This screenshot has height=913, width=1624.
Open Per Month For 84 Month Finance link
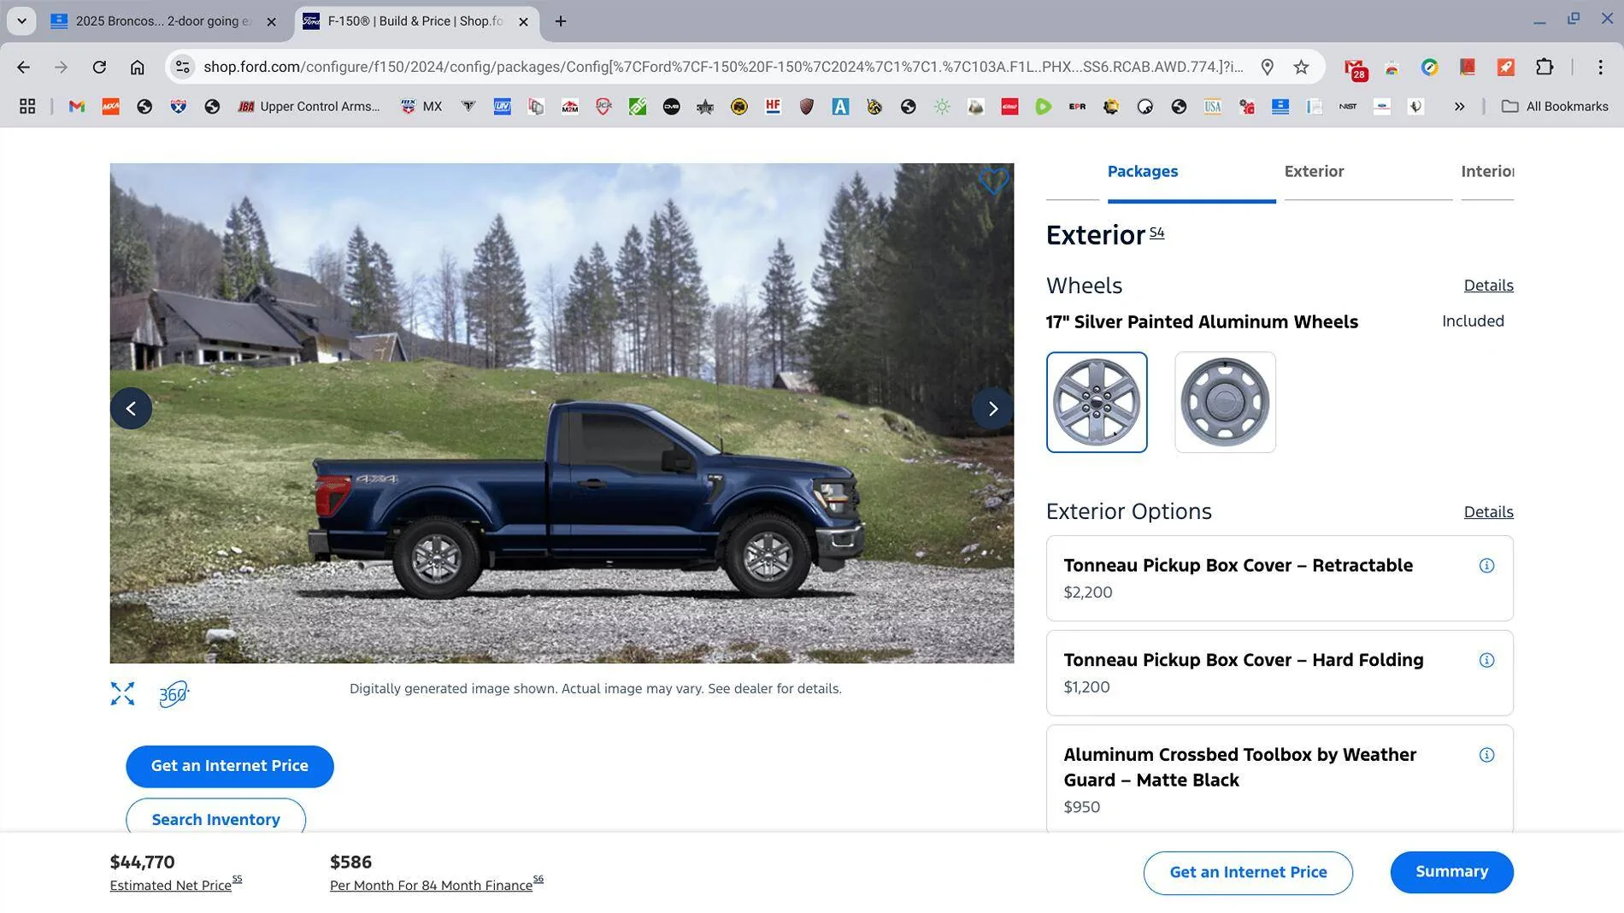coord(431,886)
